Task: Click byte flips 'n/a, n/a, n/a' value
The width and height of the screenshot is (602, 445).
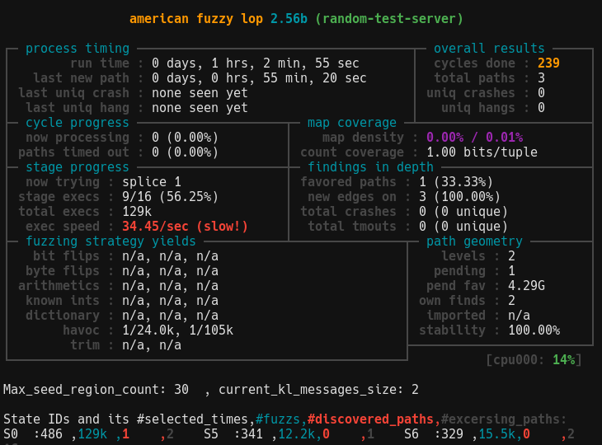Action: [x=170, y=271]
